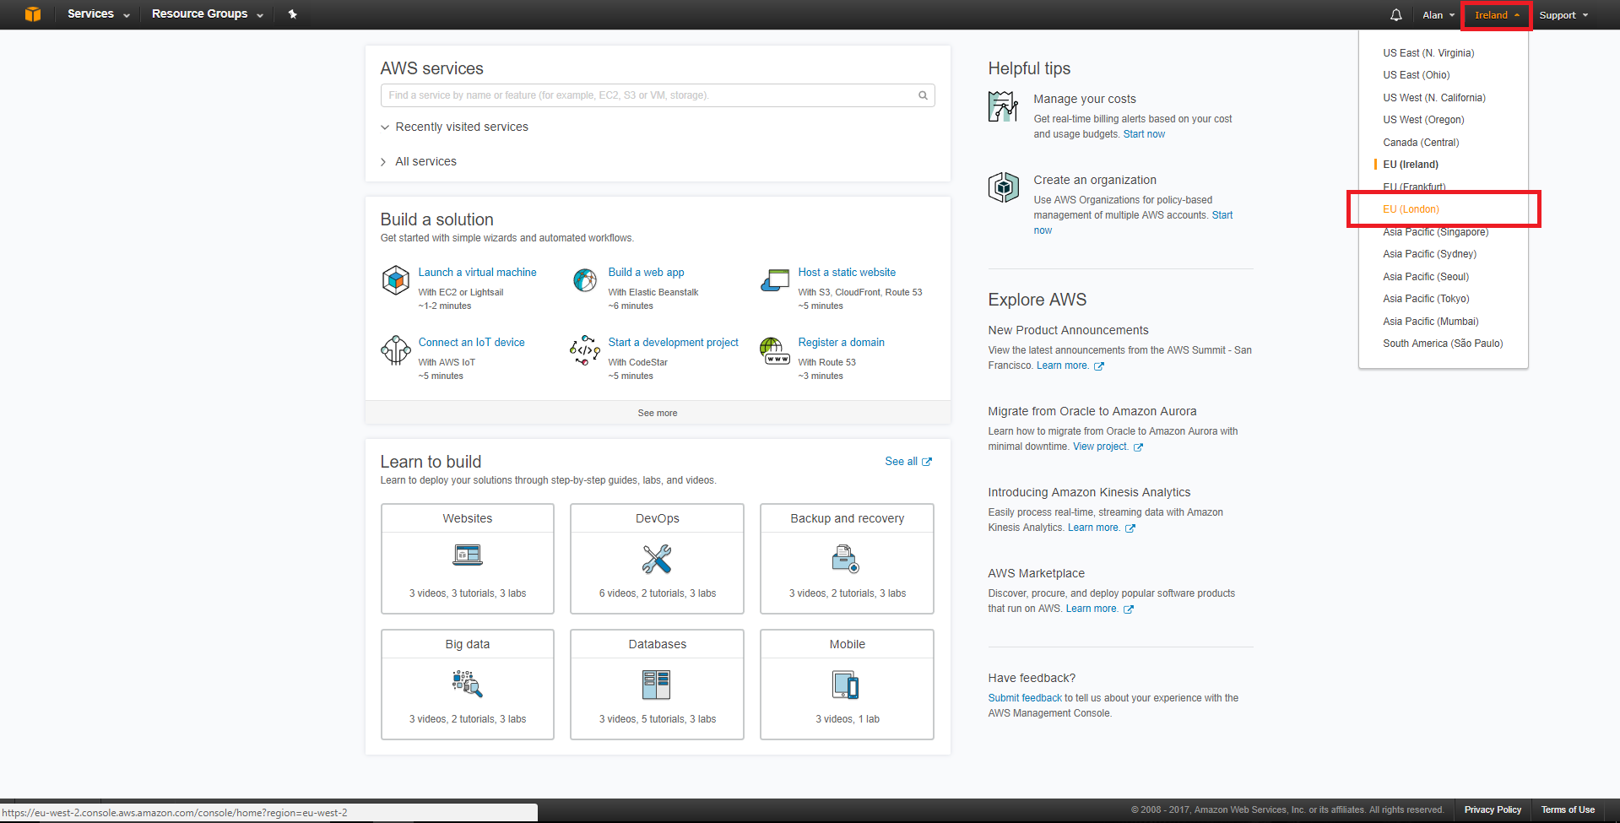Click View project for Aurora migration

pos(1100,447)
